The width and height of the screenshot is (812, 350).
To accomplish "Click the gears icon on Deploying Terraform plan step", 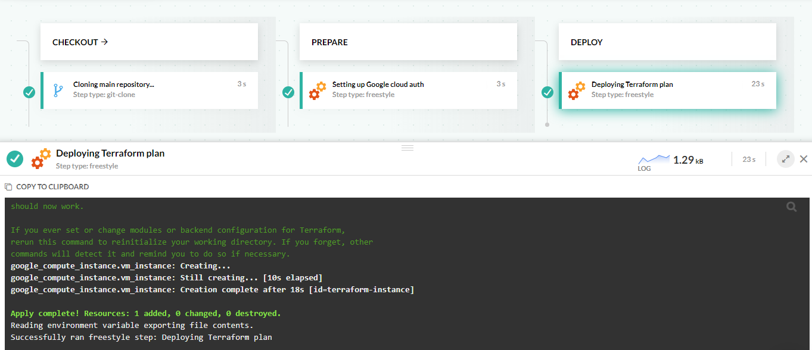I will pos(577,90).
